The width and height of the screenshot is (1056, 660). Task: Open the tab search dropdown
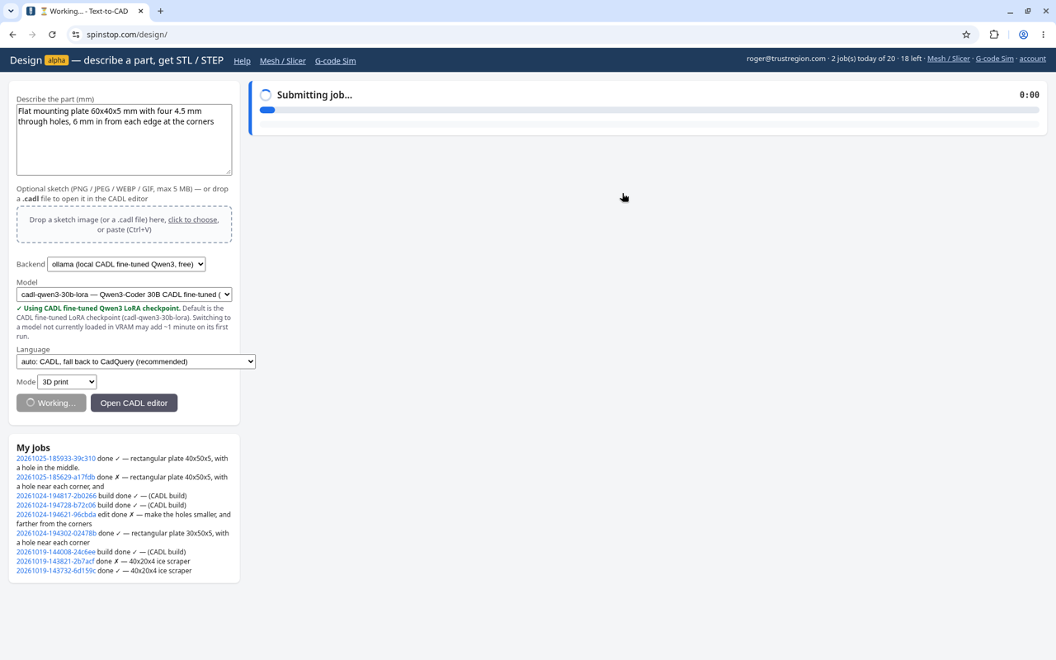11,12
